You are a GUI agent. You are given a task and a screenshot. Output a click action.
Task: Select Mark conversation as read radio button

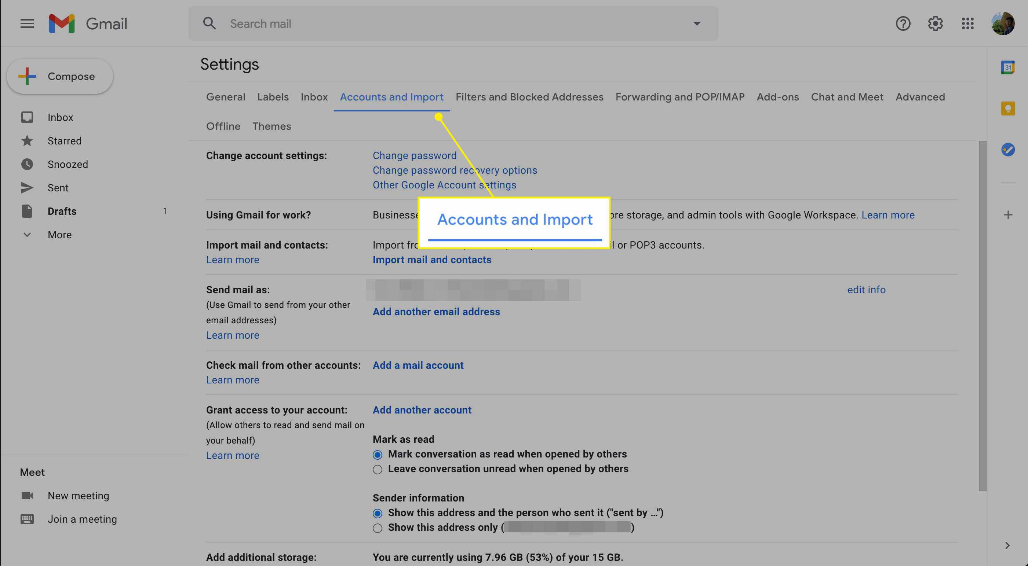point(377,455)
